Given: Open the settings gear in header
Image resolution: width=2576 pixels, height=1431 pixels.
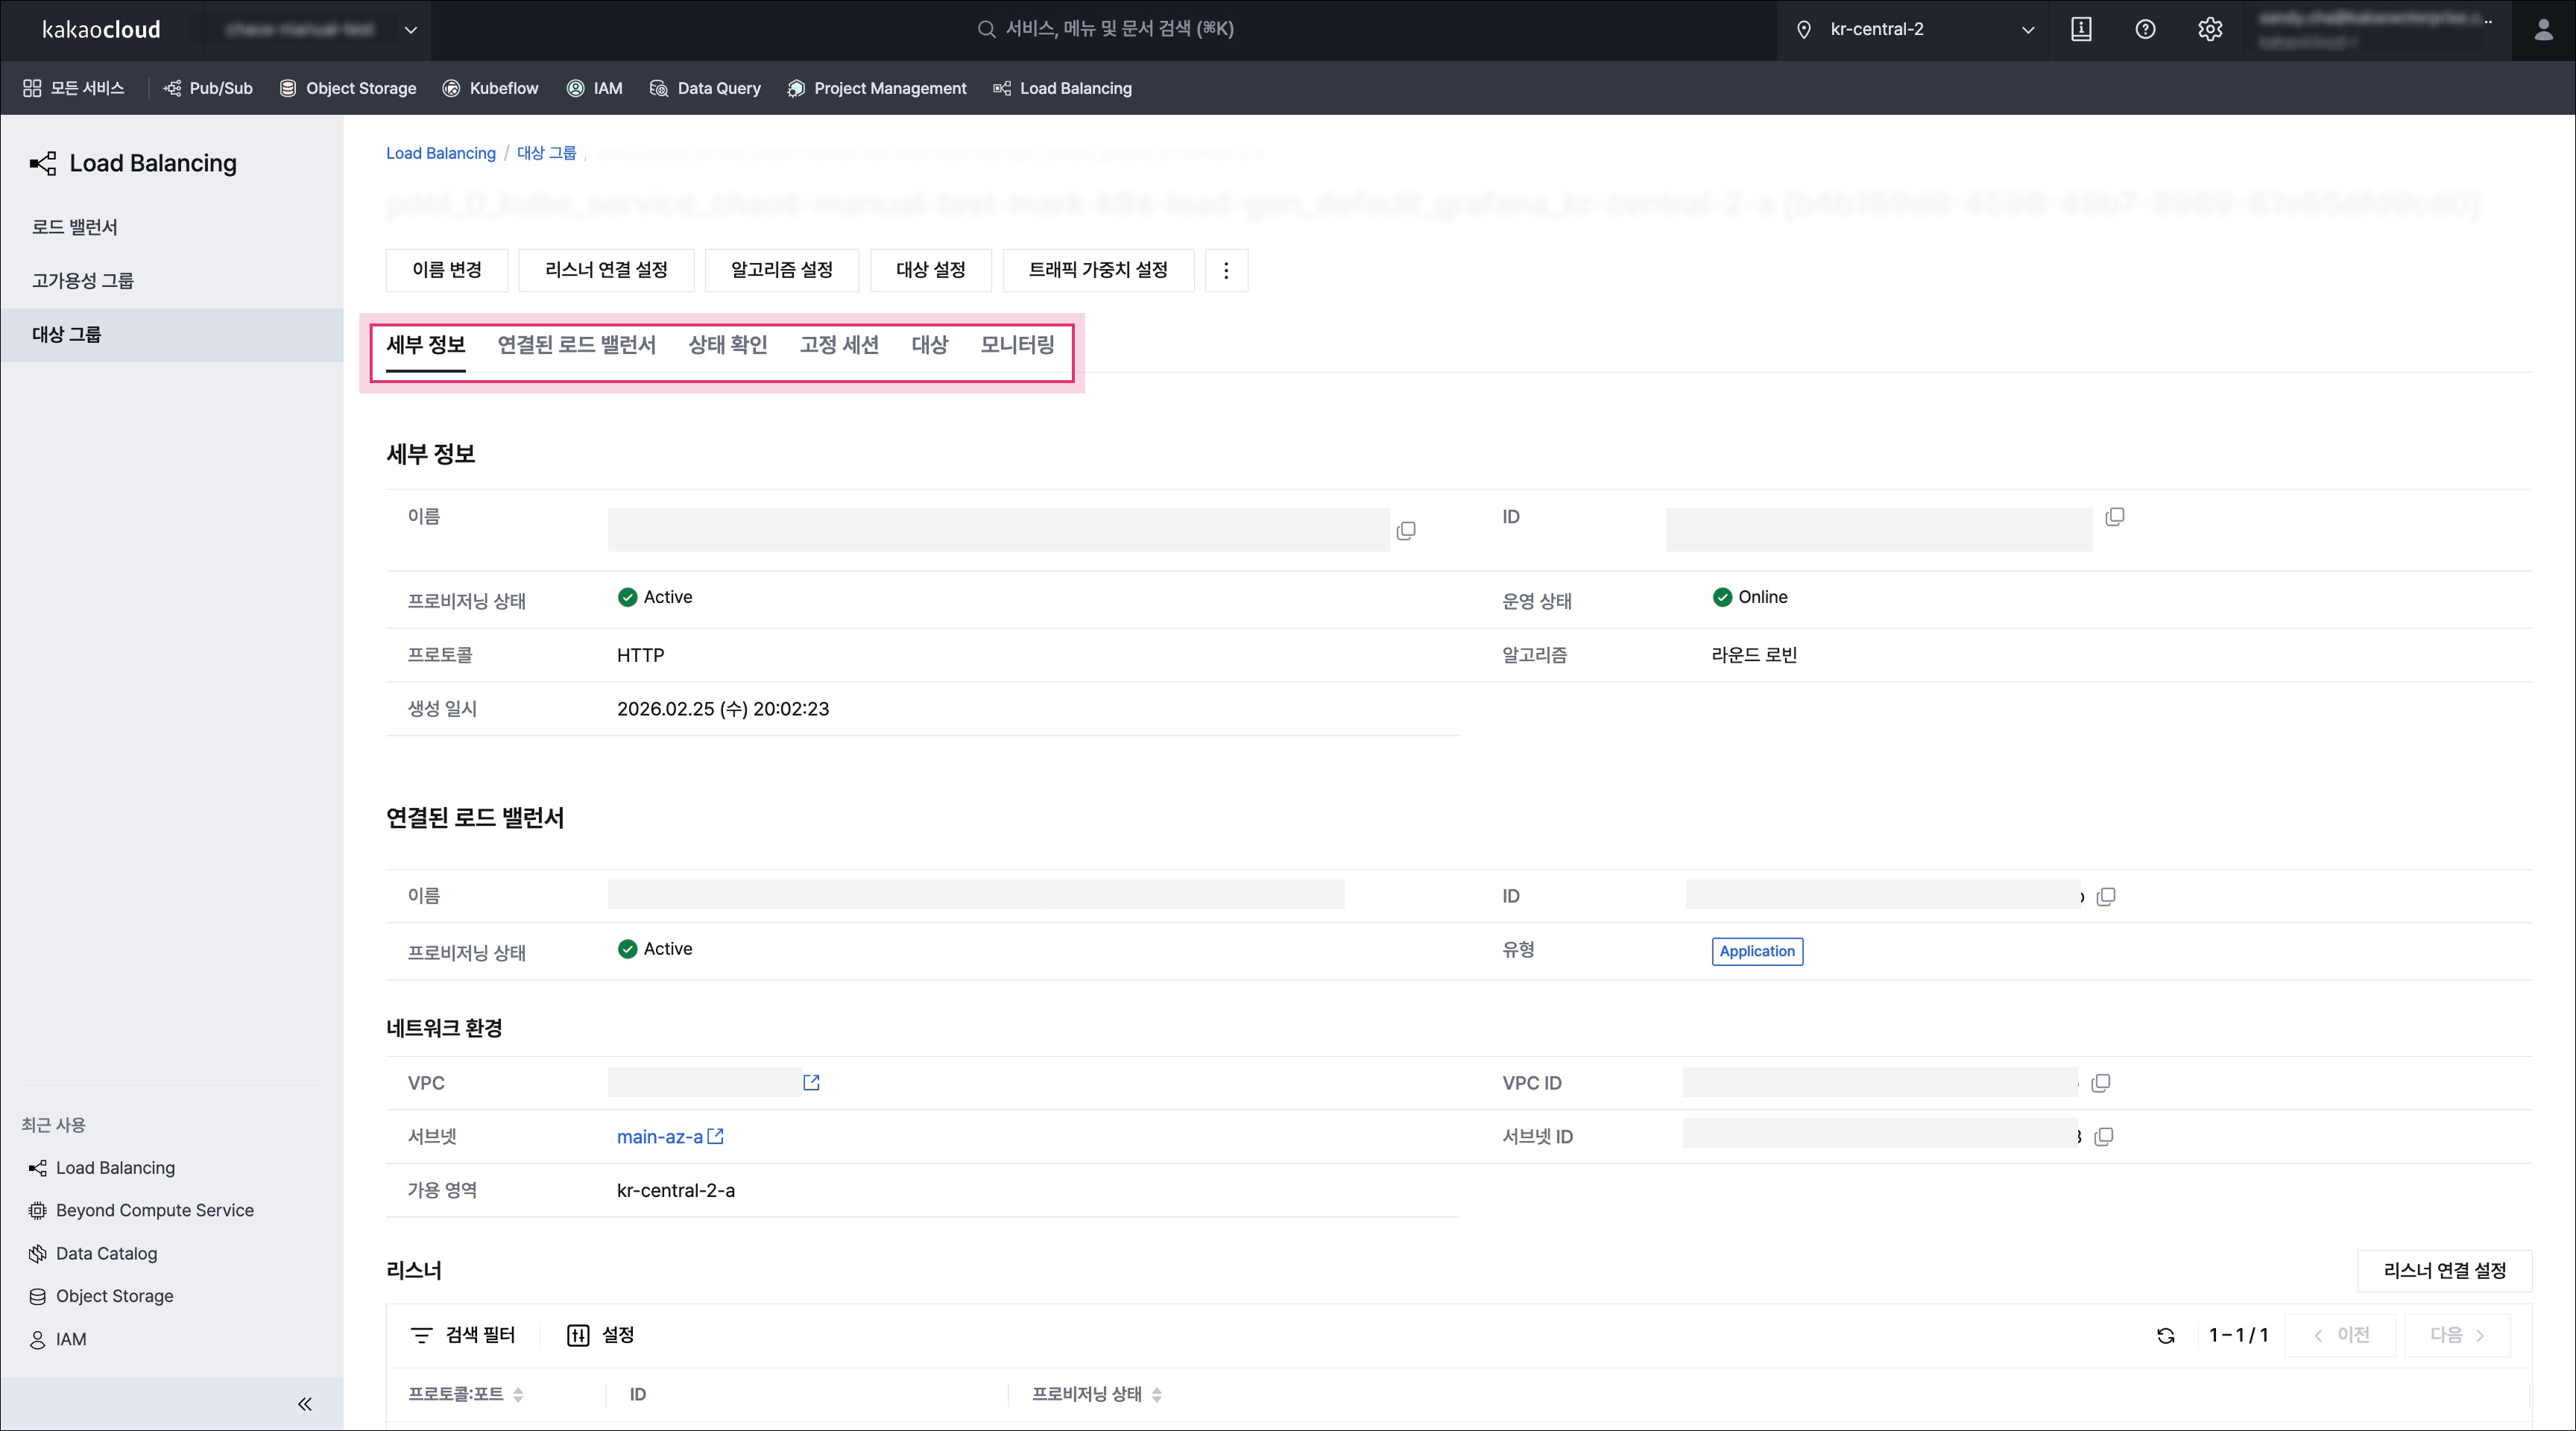Looking at the screenshot, I should pos(2210,29).
